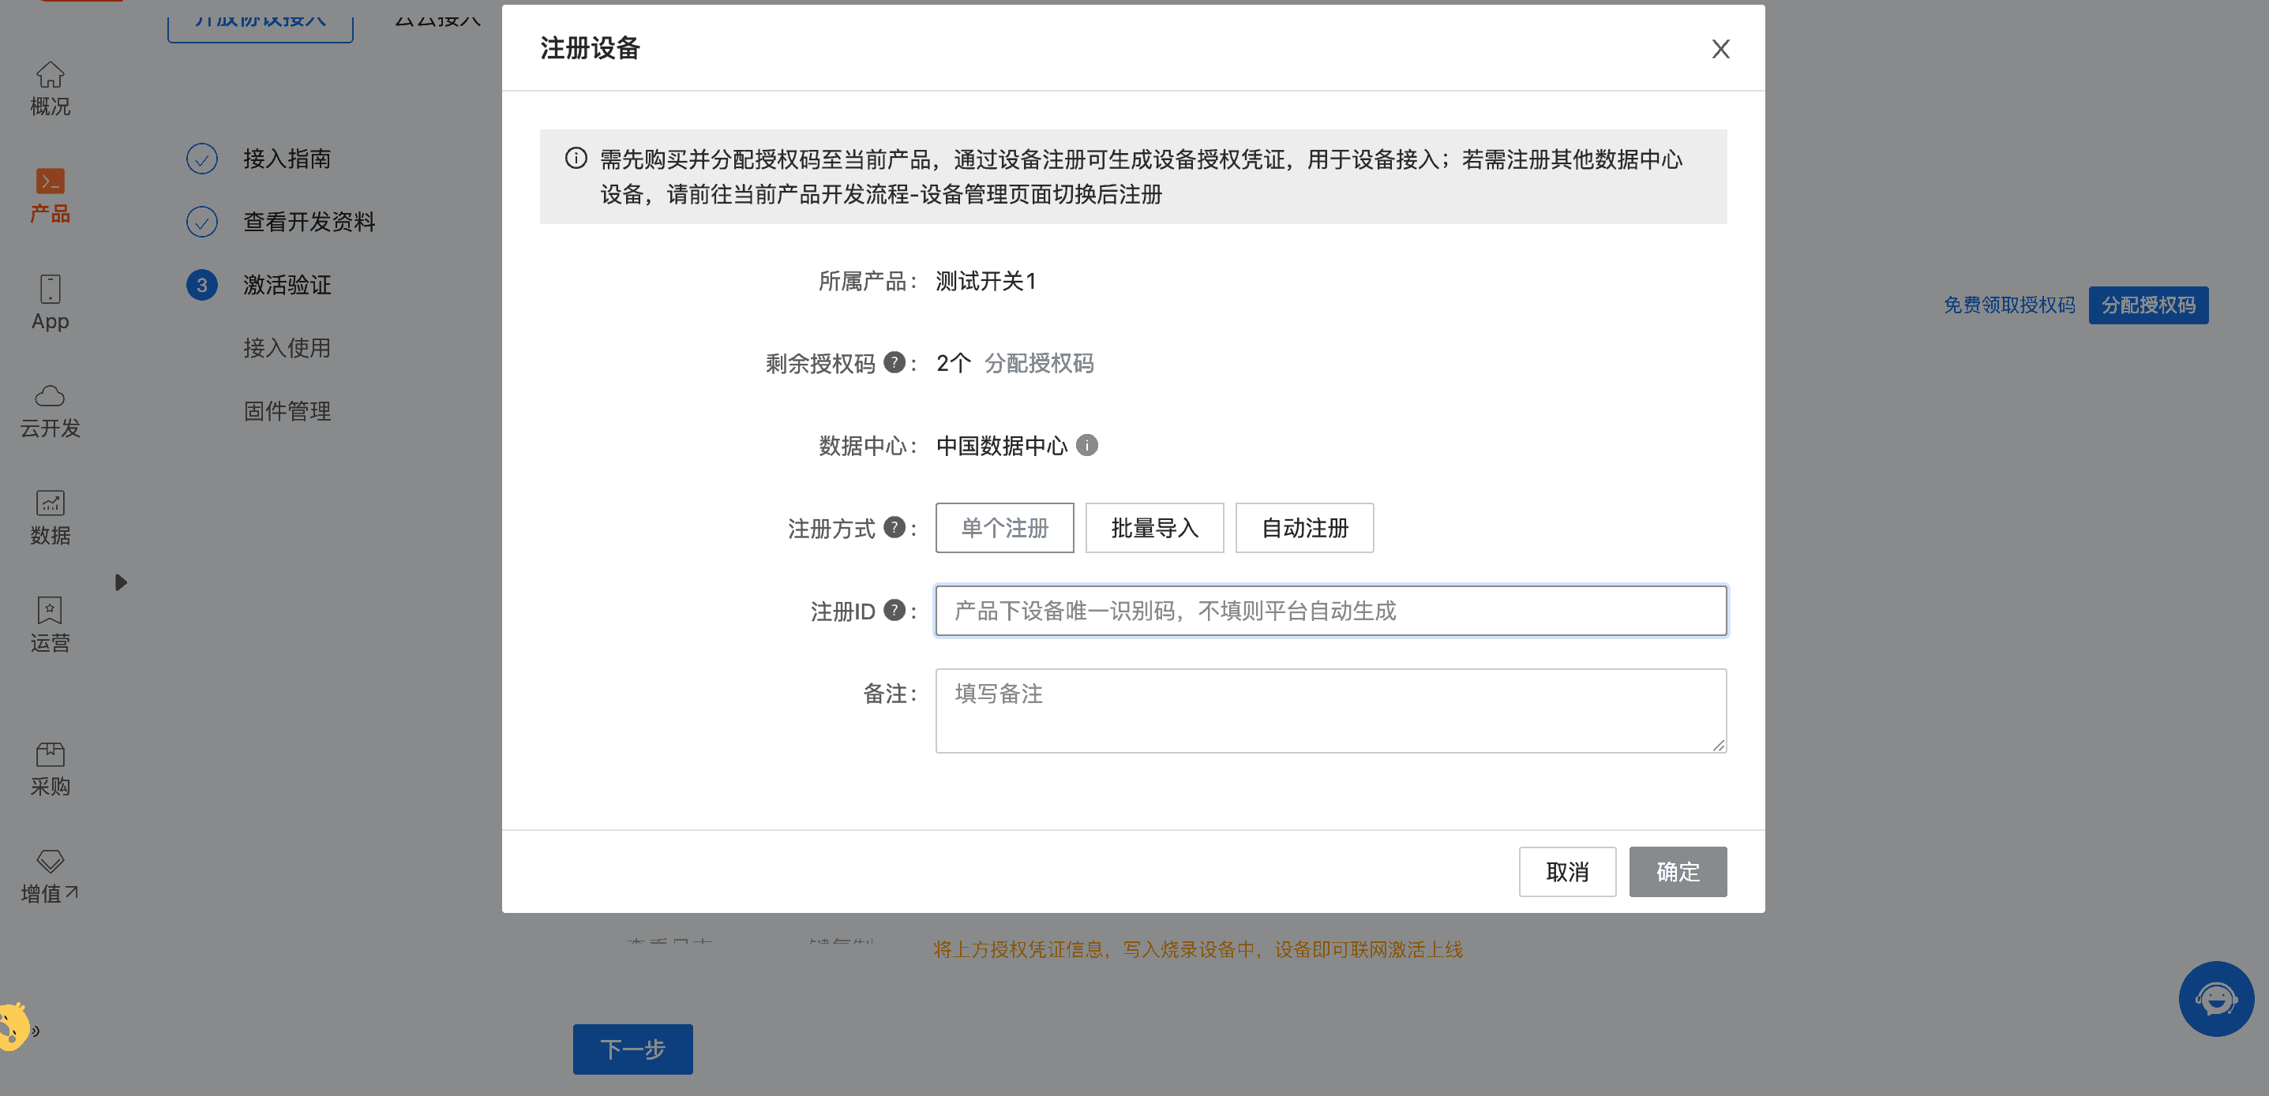Select 批量导入 registration mode
The height and width of the screenshot is (1096, 2269).
1154,527
